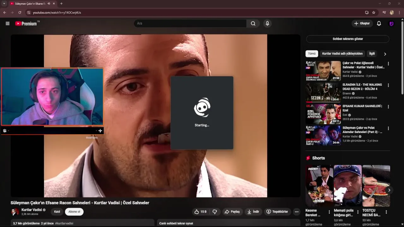Open the TOSTÇU NECMİ short

click(x=376, y=186)
